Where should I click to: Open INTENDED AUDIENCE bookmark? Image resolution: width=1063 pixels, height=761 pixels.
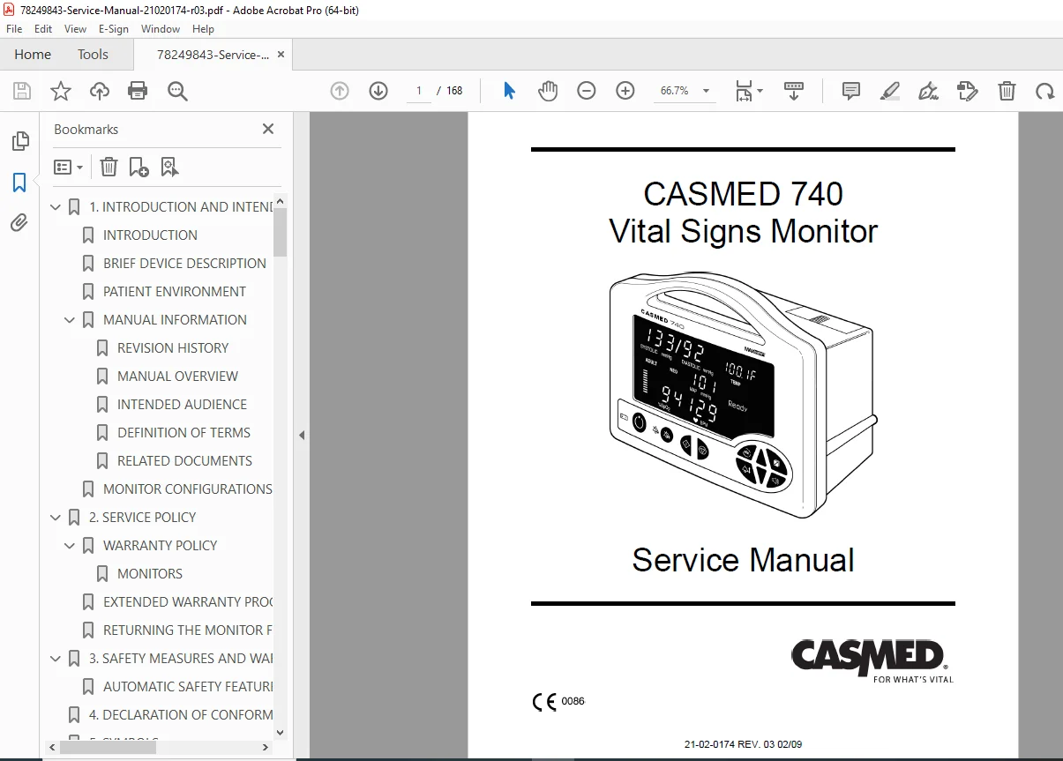pyautogui.click(x=182, y=405)
